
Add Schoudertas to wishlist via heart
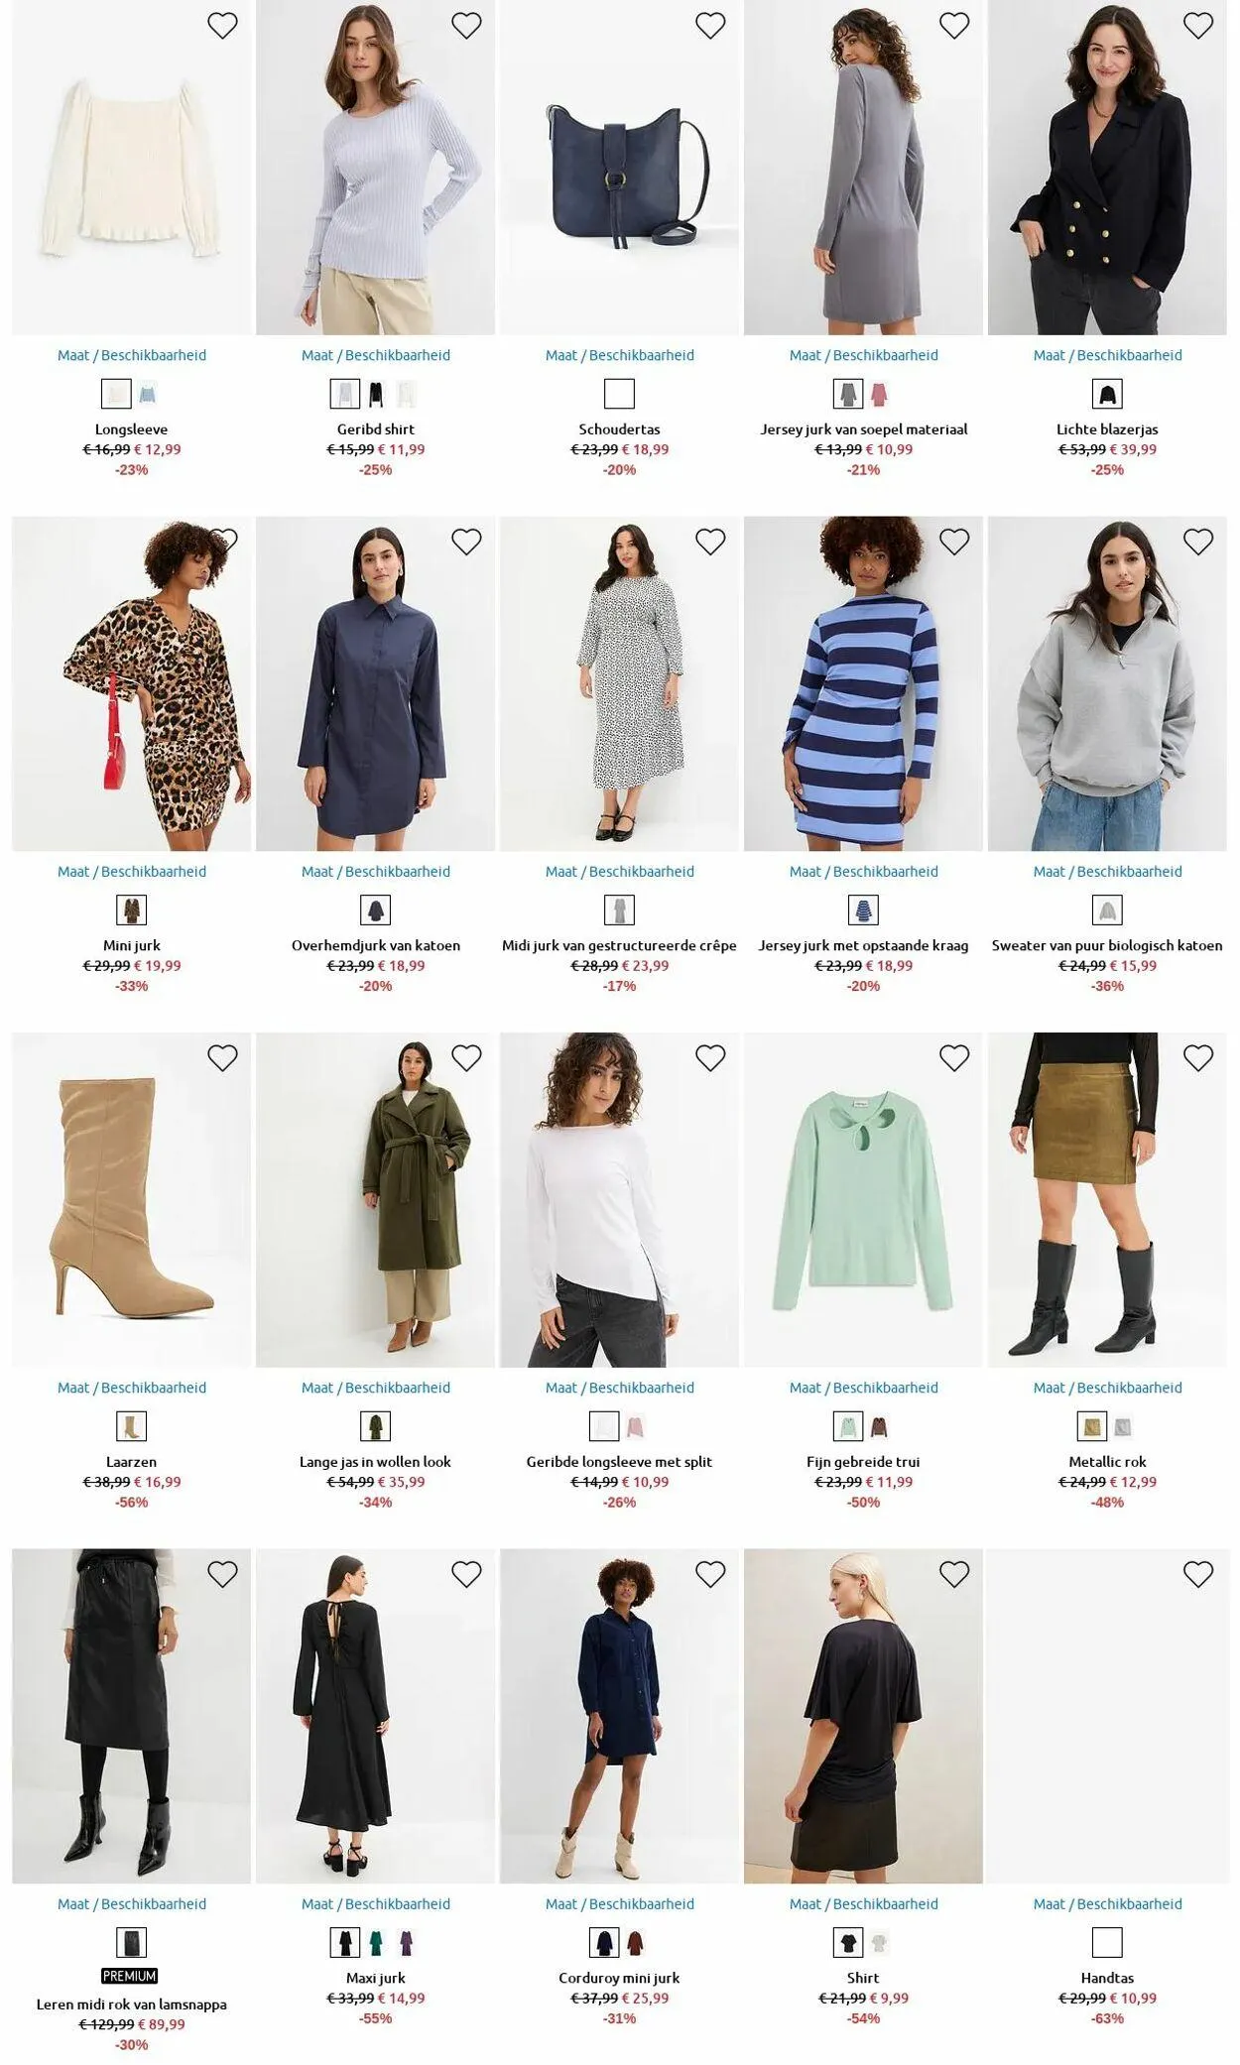710,26
